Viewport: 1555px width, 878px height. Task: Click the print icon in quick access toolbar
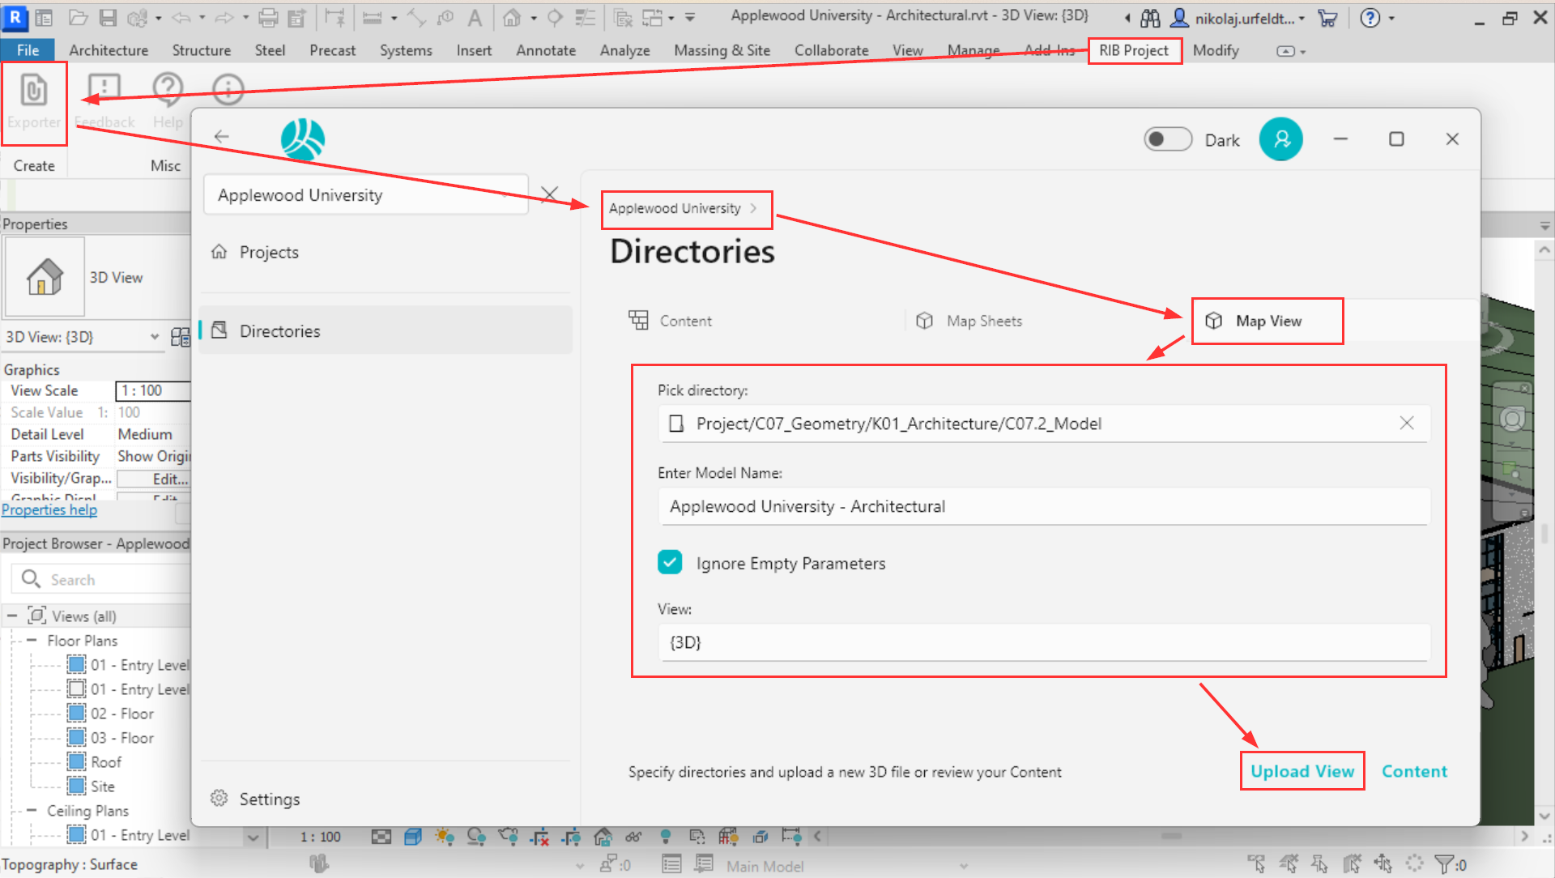(x=268, y=17)
